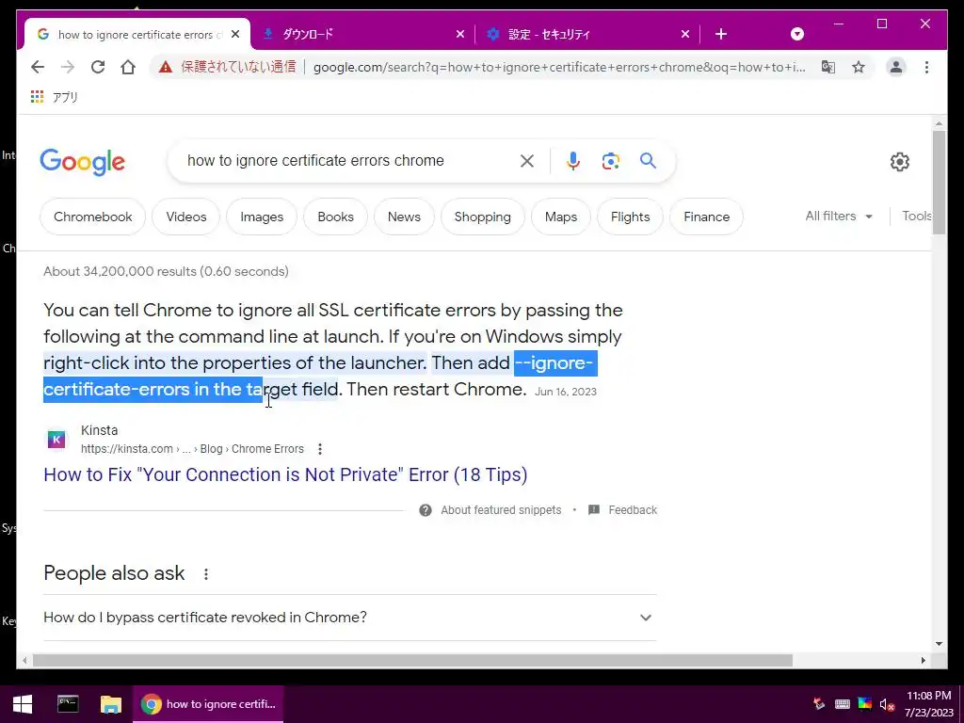Open the Chrome profile avatar
This screenshot has height=723, width=964.
point(896,67)
